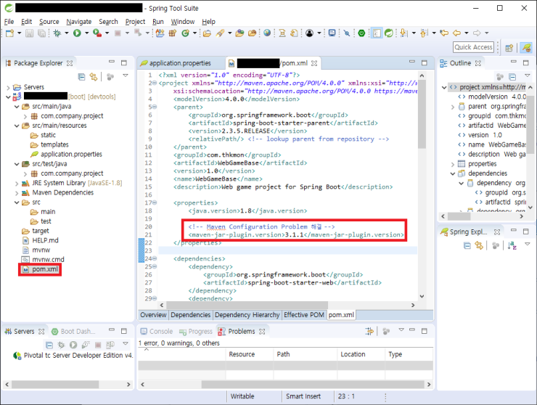Switch to the Dependency Hierarchy tab
The height and width of the screenshot is (405, 537).
pyautogui.click(x=247, y=315)
